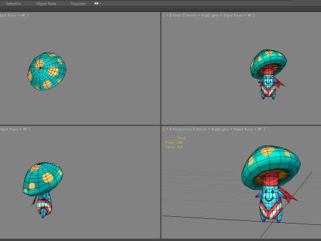Select the mushroom character in the Perspective viewport

(271, 184)
